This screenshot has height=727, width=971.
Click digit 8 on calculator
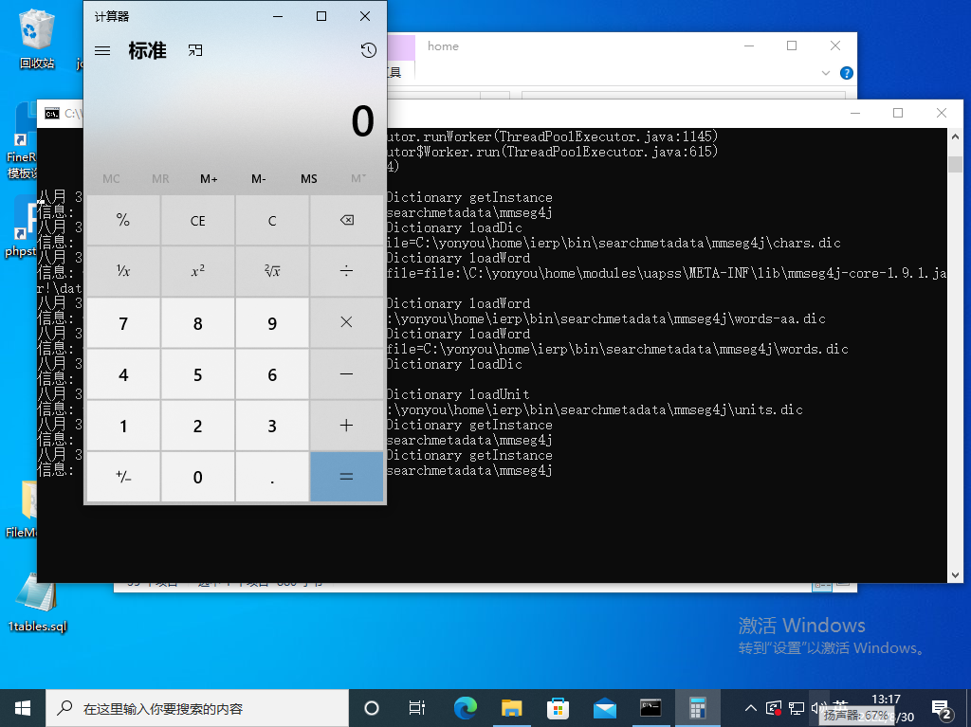(x=197, y=322)
